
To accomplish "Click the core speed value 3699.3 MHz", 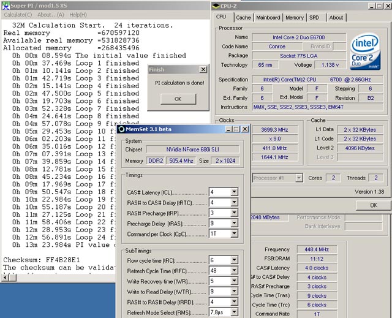I will coord(274,130).
